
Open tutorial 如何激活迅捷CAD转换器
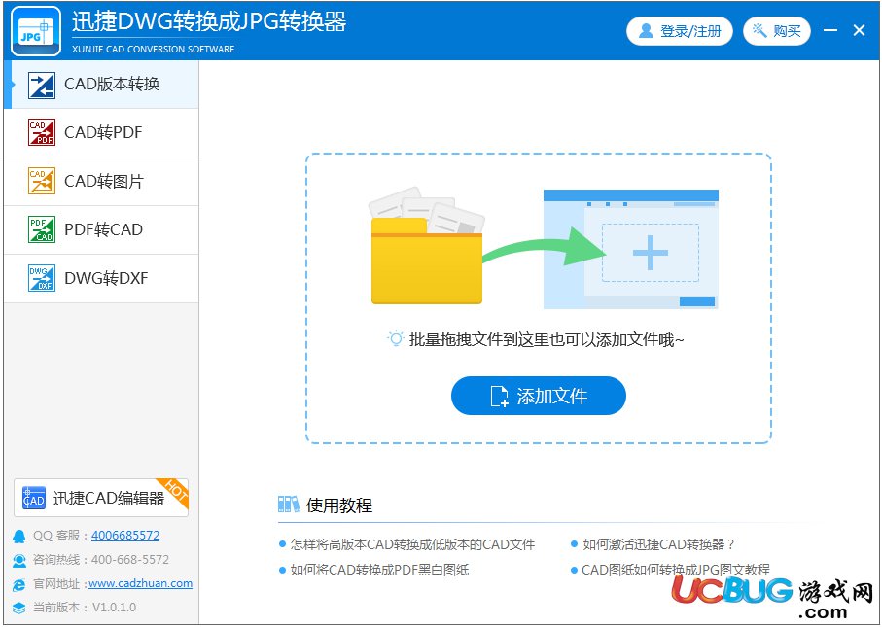(658, 544)
